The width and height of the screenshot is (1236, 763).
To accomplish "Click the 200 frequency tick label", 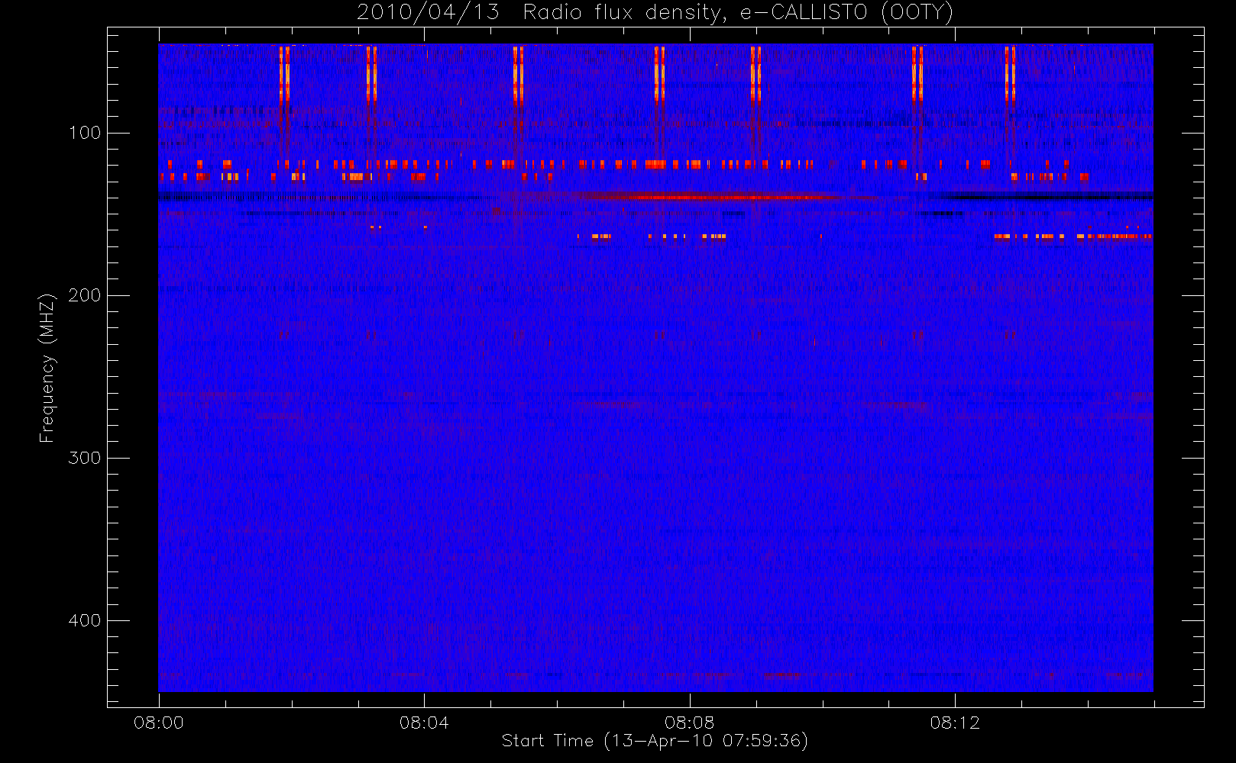I will 85,295.
